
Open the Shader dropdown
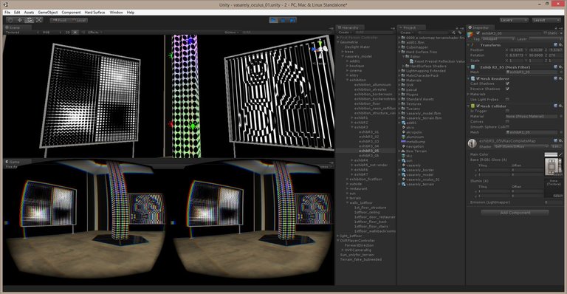[521, 146]
